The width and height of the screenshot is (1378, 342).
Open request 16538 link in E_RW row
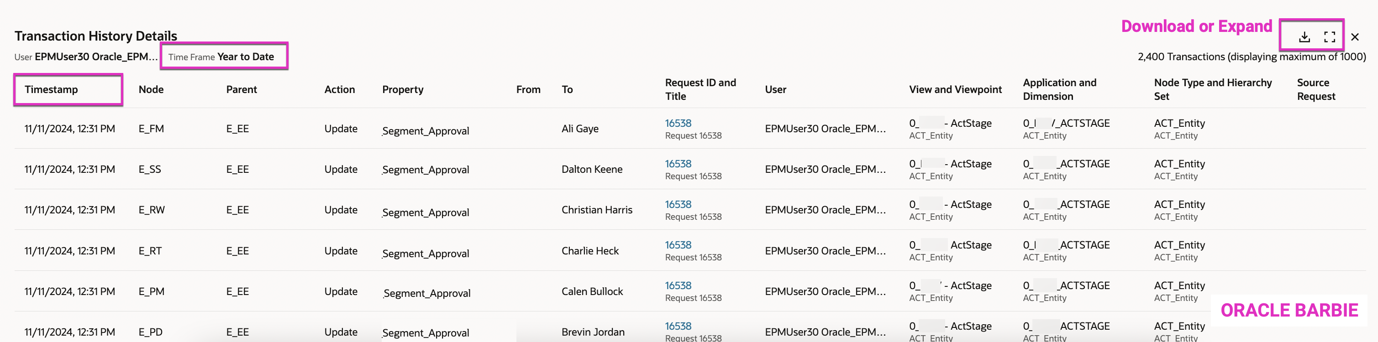point(678,204)
